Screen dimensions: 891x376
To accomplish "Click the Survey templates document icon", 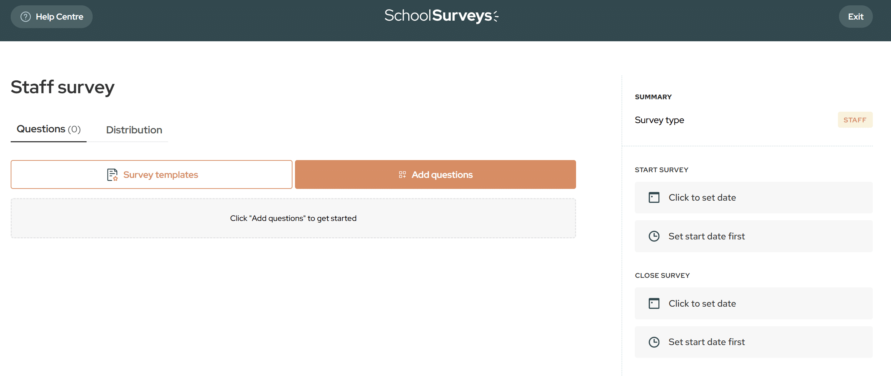I will (112, 175).
